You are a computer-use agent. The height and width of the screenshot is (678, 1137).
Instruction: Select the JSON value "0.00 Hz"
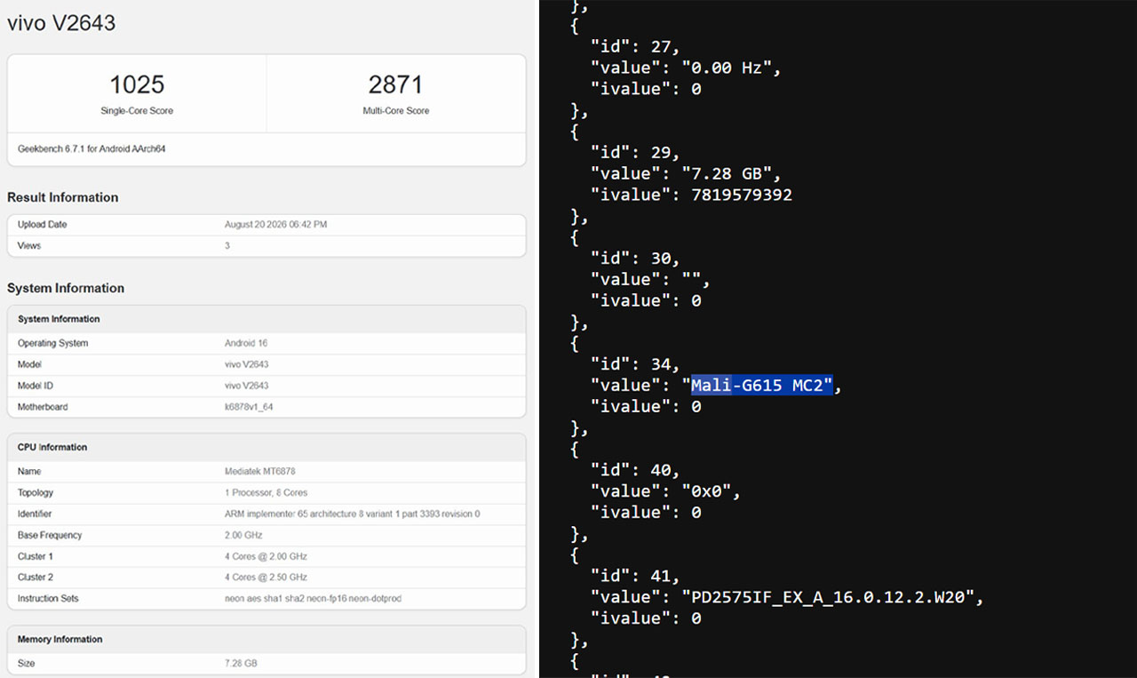click(731, 68)
